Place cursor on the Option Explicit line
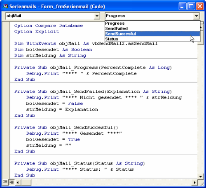 pos(37,32)
